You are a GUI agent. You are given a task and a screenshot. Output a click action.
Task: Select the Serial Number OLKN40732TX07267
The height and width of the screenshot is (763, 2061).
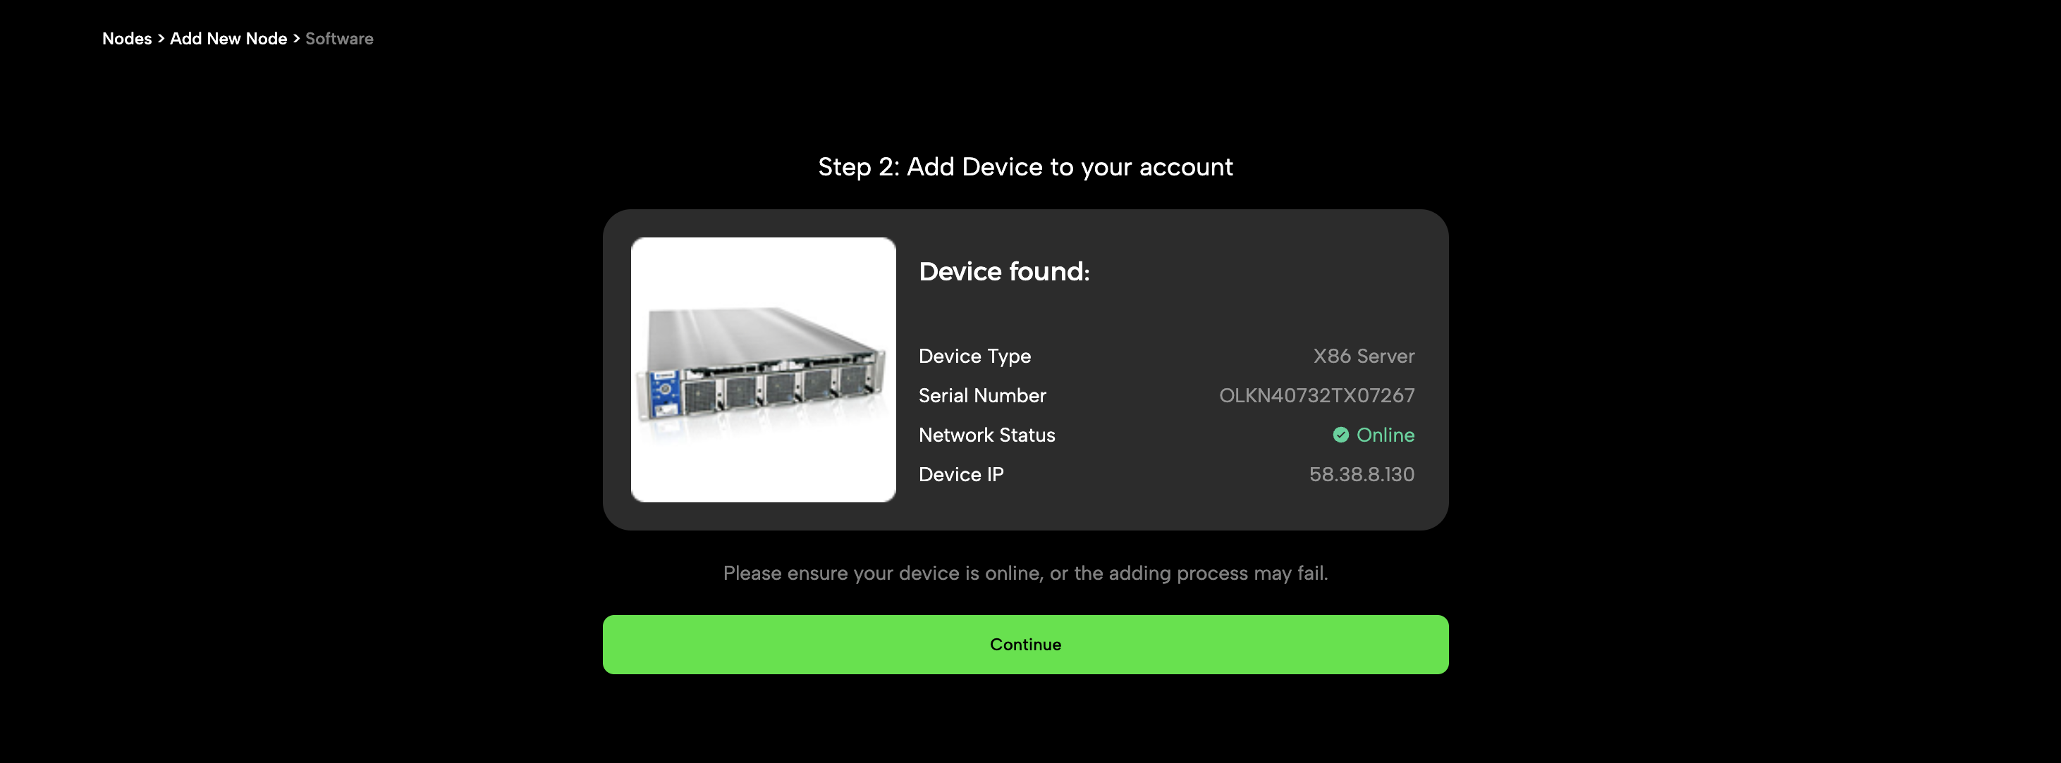1316,395
